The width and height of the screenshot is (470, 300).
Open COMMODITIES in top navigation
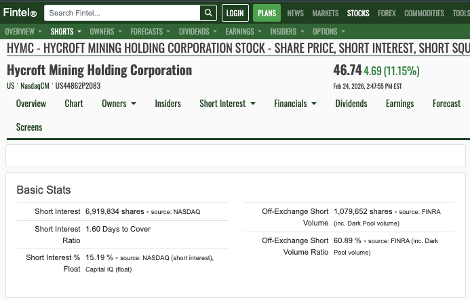424,13
